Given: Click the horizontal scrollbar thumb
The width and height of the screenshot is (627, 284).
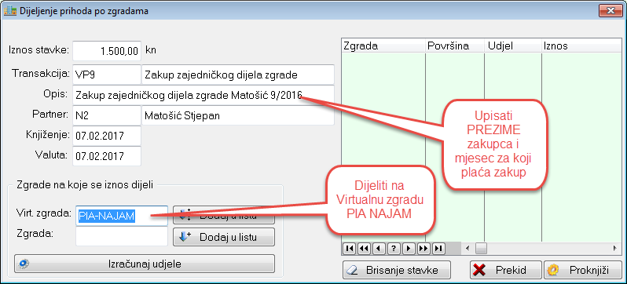Looking at the screenshot, I should point(480,249).
